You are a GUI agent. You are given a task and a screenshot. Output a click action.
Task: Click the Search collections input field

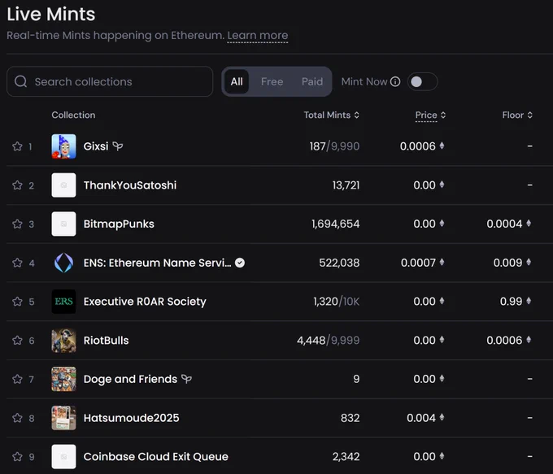pos(110,81)
